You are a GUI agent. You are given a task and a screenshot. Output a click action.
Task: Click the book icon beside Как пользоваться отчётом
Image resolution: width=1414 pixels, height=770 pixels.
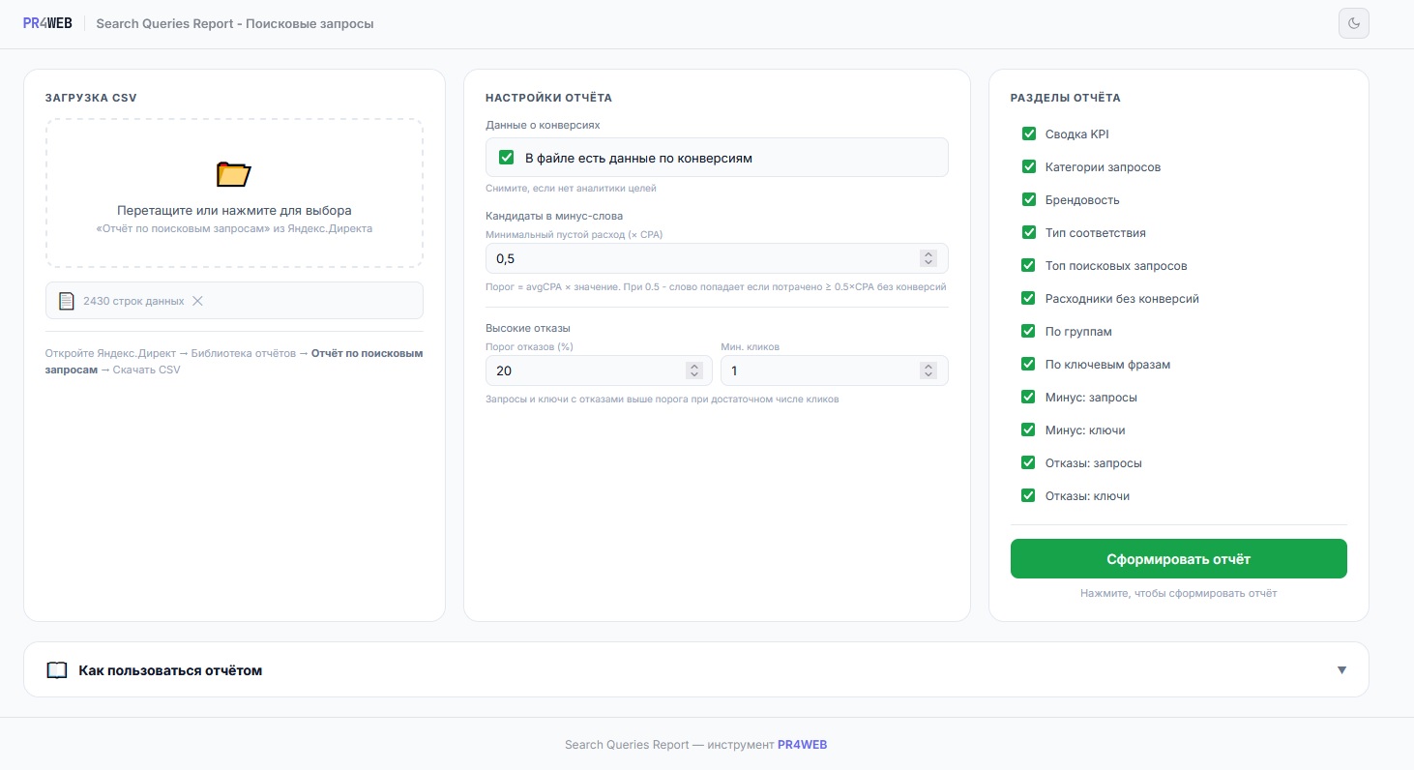[x=57, y=670]
